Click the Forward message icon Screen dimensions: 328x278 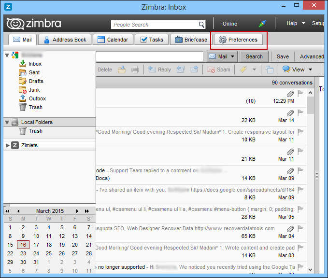[x=194, y=69]
